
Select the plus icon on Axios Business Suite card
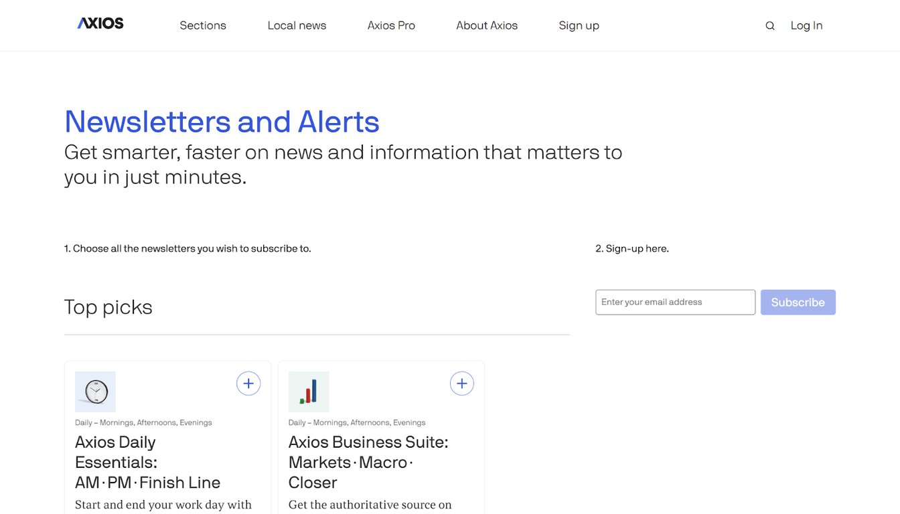(462, 383)
